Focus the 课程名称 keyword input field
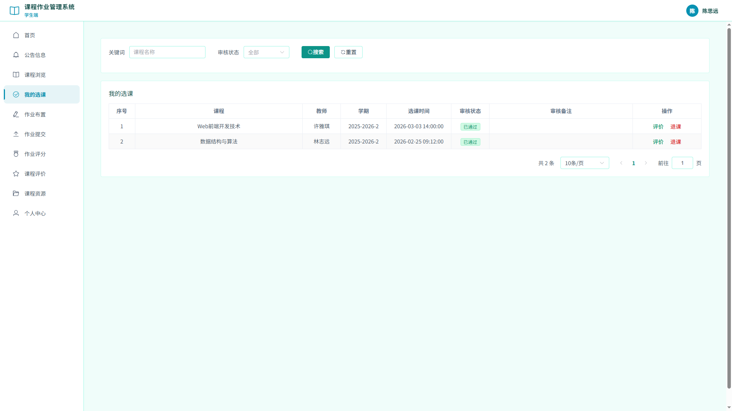The width and height of the screenshot is (732, 411). click(x=167, y=52)
